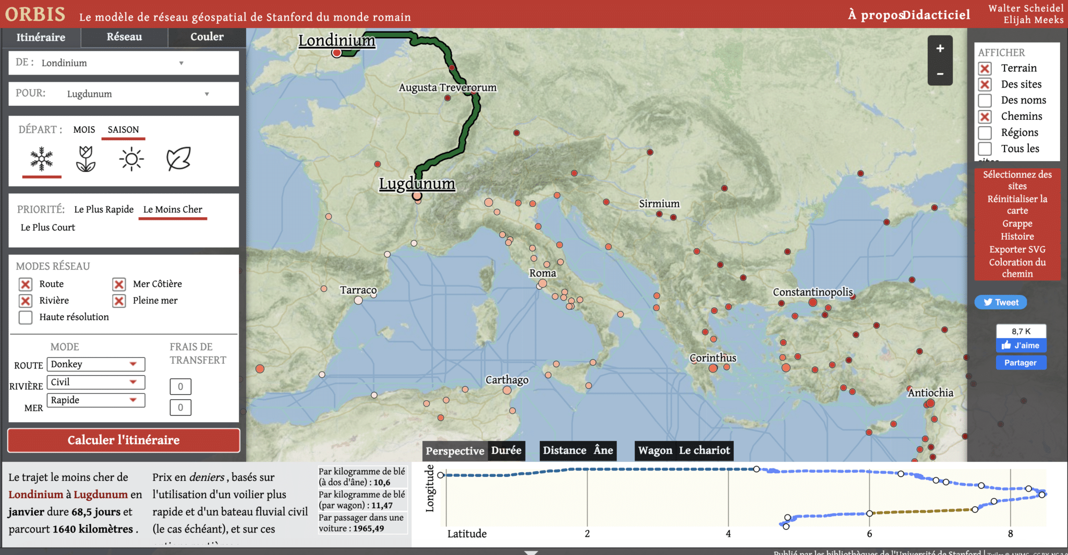This screenshot has width=1068, height=555.
Task: Zoom out the map with minus button
Action: point(940,74)
